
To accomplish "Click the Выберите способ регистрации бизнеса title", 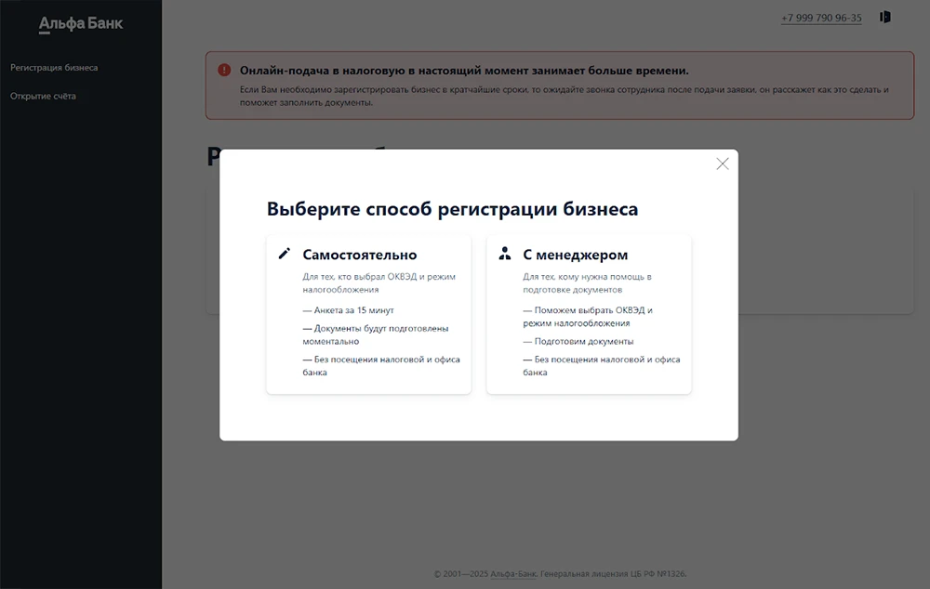I will [452, 209].
